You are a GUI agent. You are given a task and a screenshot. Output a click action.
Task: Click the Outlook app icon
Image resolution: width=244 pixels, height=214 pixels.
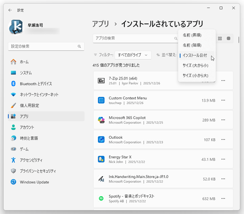(101, 139)
